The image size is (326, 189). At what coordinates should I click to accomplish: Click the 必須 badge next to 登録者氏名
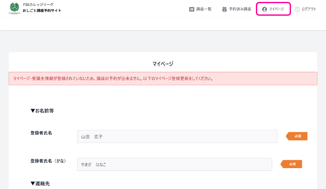297,136
